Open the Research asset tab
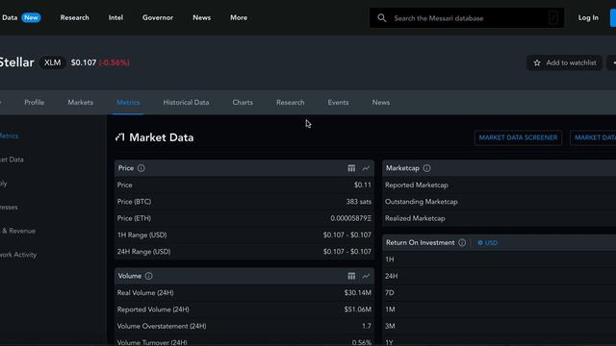The height and width of the screenshot is (346, 616). [291, 103]
